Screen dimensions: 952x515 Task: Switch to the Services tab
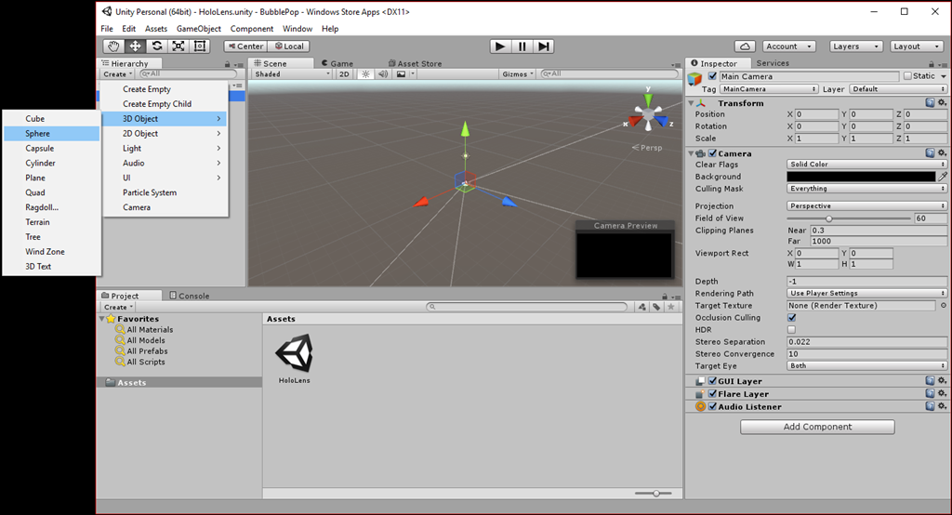coord(773,63)
